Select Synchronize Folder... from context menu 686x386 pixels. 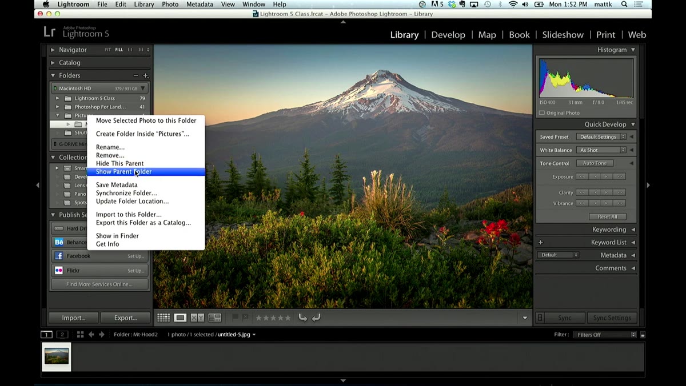[126, 193]
